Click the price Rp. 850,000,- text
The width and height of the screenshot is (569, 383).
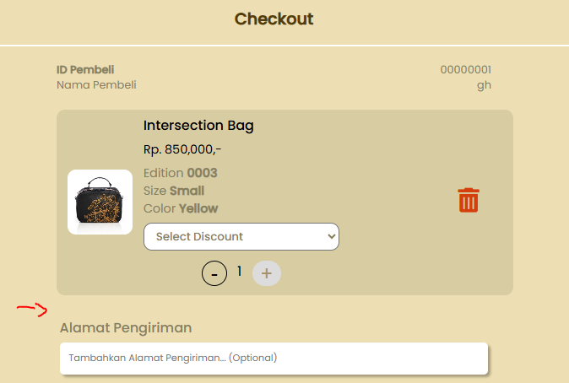(182, 149)
